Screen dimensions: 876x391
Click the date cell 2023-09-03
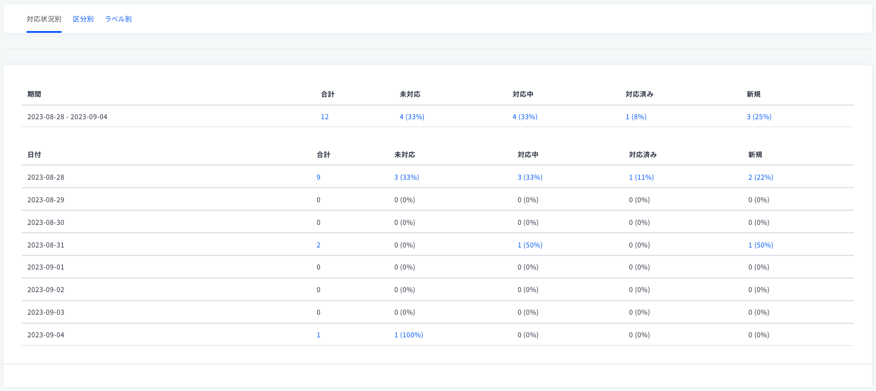pyautogui.click(x=46, y=312)
